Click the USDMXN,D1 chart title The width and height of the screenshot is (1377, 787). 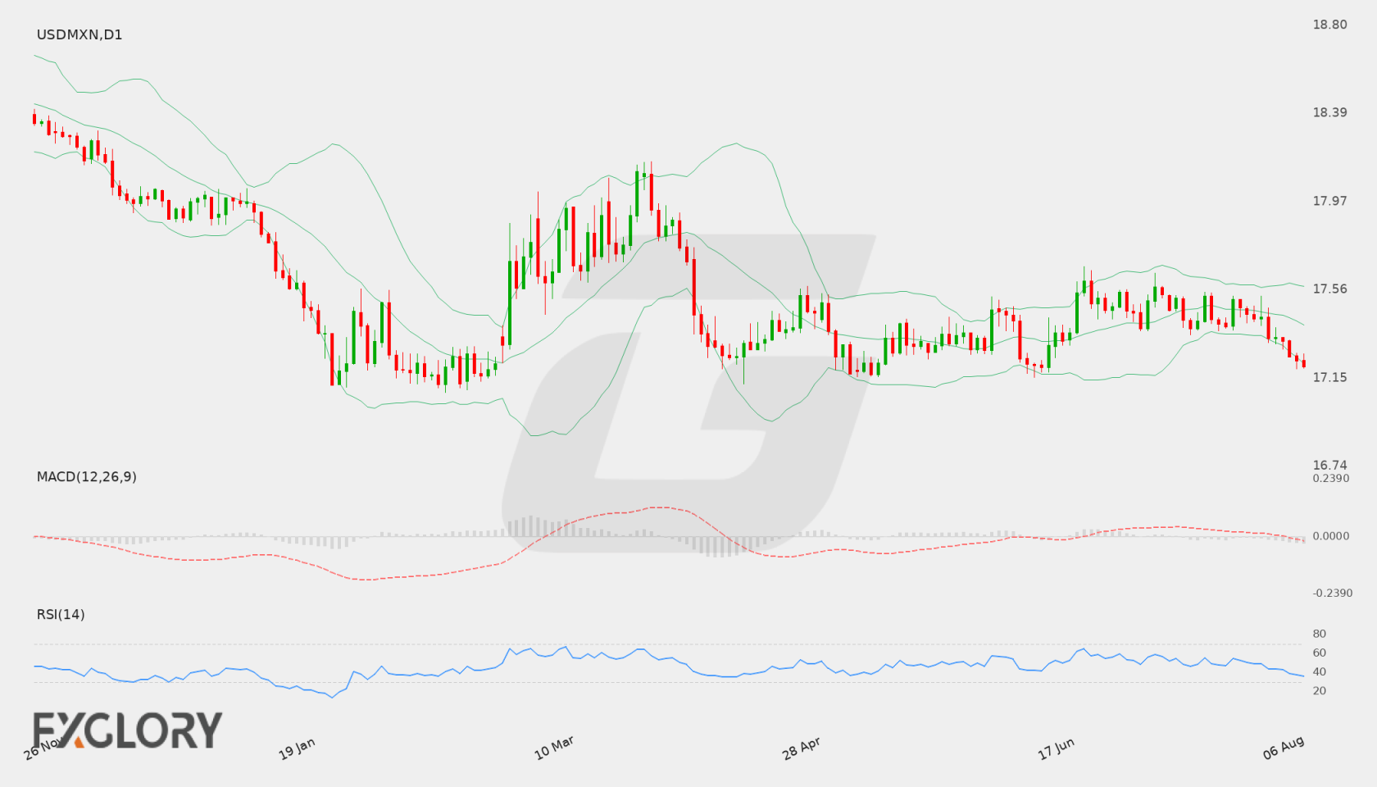pyautogui.click(x=80, y=34)
